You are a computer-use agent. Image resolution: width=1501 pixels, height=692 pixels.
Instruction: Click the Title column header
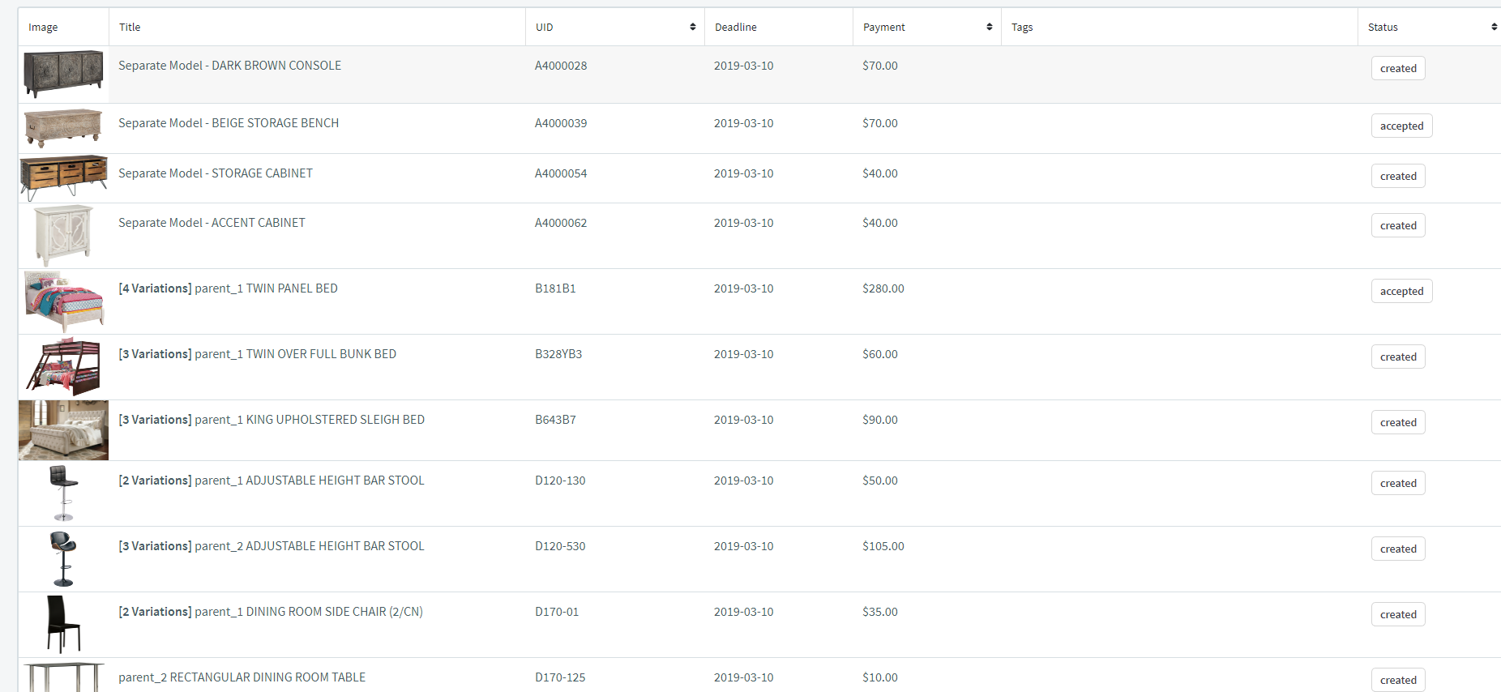(x=130, y=27)
